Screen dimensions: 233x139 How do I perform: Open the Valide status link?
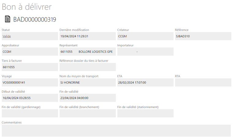tap(7, 36)
